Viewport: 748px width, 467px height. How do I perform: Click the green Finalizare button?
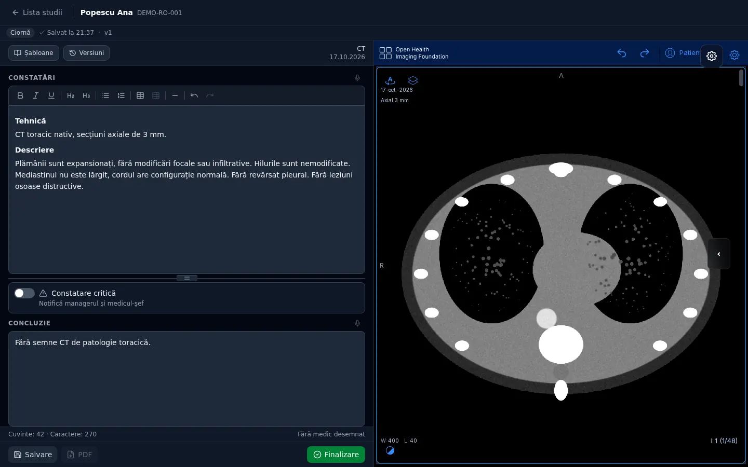pos(336,455)
